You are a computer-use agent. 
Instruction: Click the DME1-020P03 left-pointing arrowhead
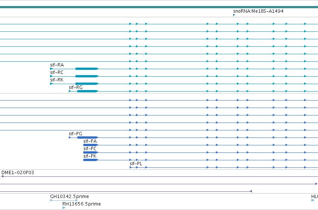(x=2, y=176)
